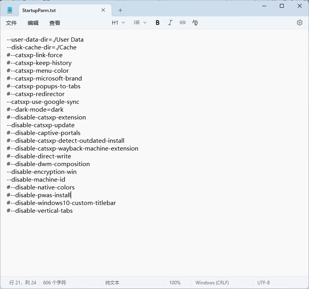Toggle italic formatting

(x=170, y=23)
